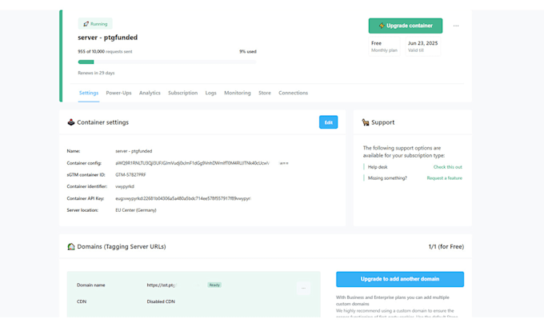Image resolution: width=544 pixels, height=327 pixels.
Task: Click Upgrade to add another domain
Action: pyautogui.click(x=400, y=279)
